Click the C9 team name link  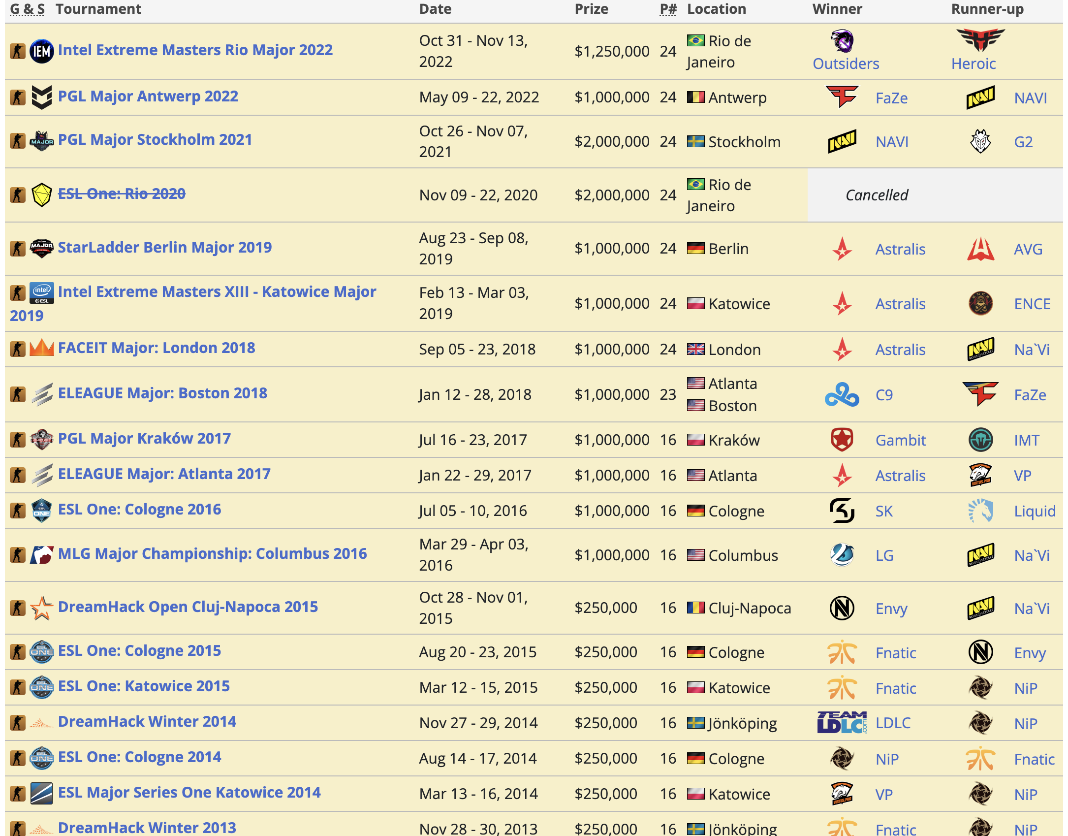[884, 395]
